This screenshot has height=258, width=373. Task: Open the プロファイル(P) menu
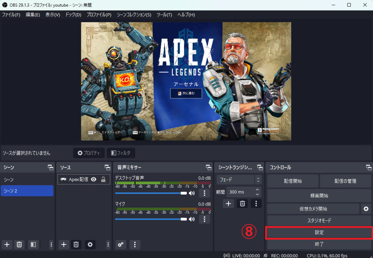point(99,15)
